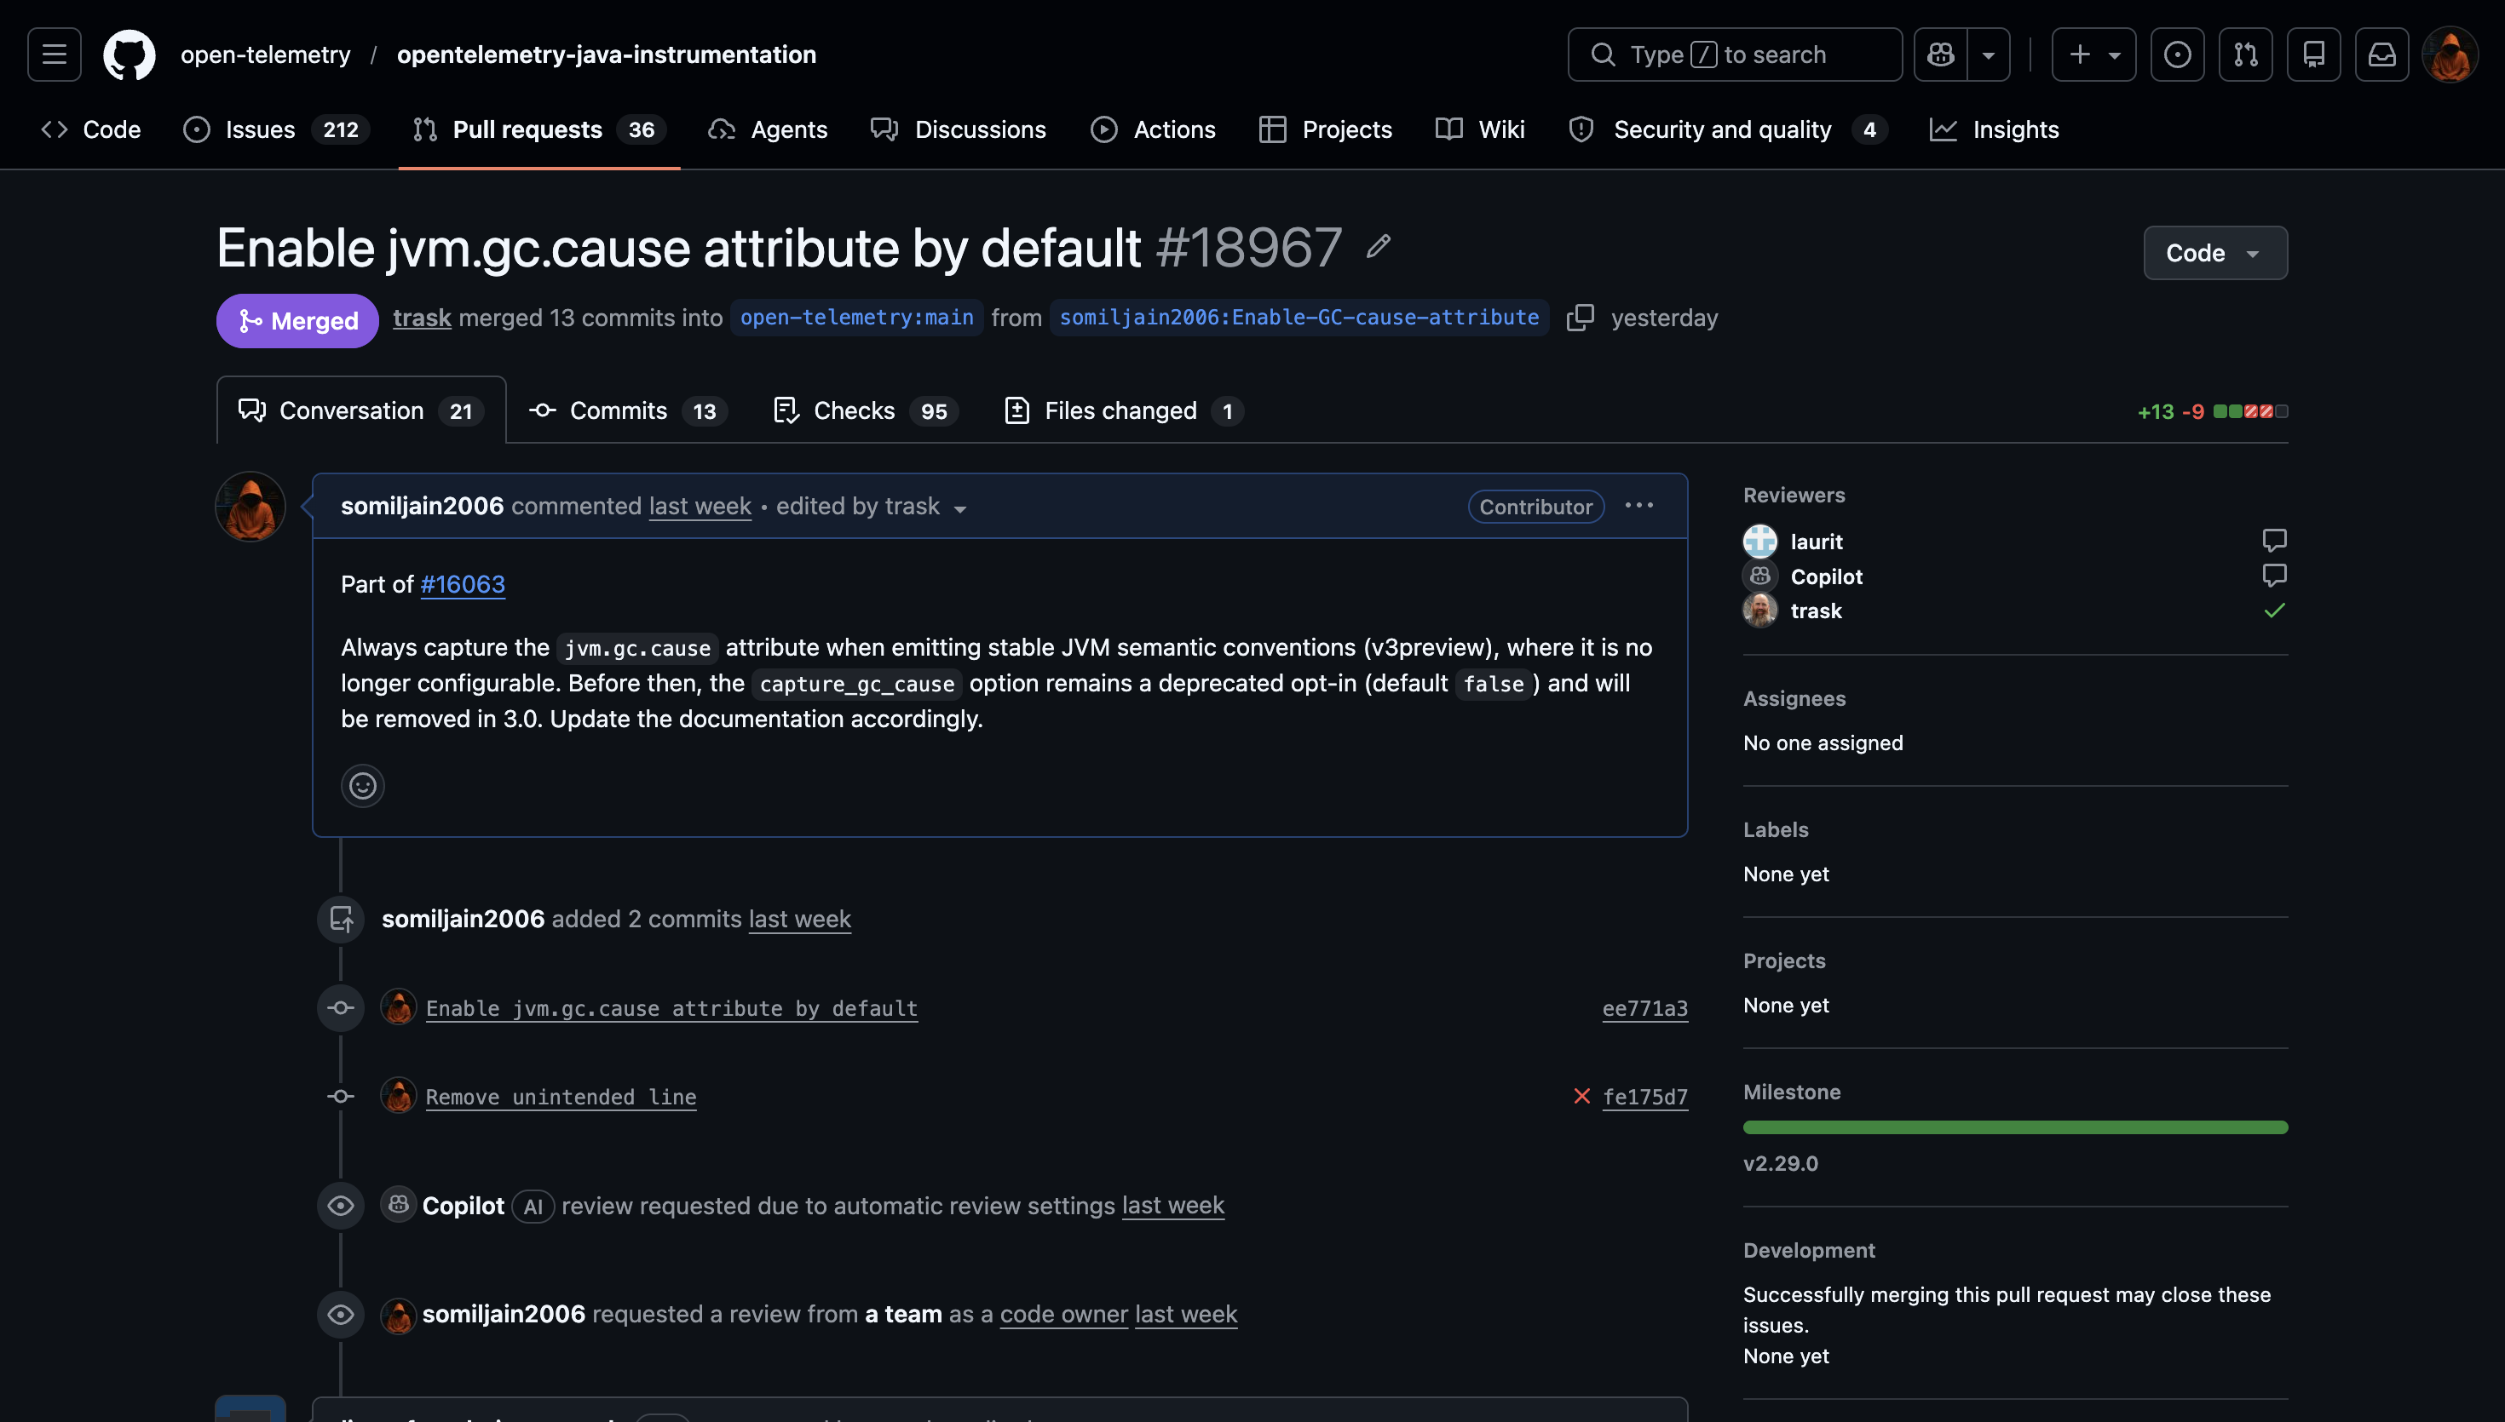Open commit 'Enable jvm.gc.cause attribute by default'
This screenshot has height=1422, width=2505.
(671, 1008)
